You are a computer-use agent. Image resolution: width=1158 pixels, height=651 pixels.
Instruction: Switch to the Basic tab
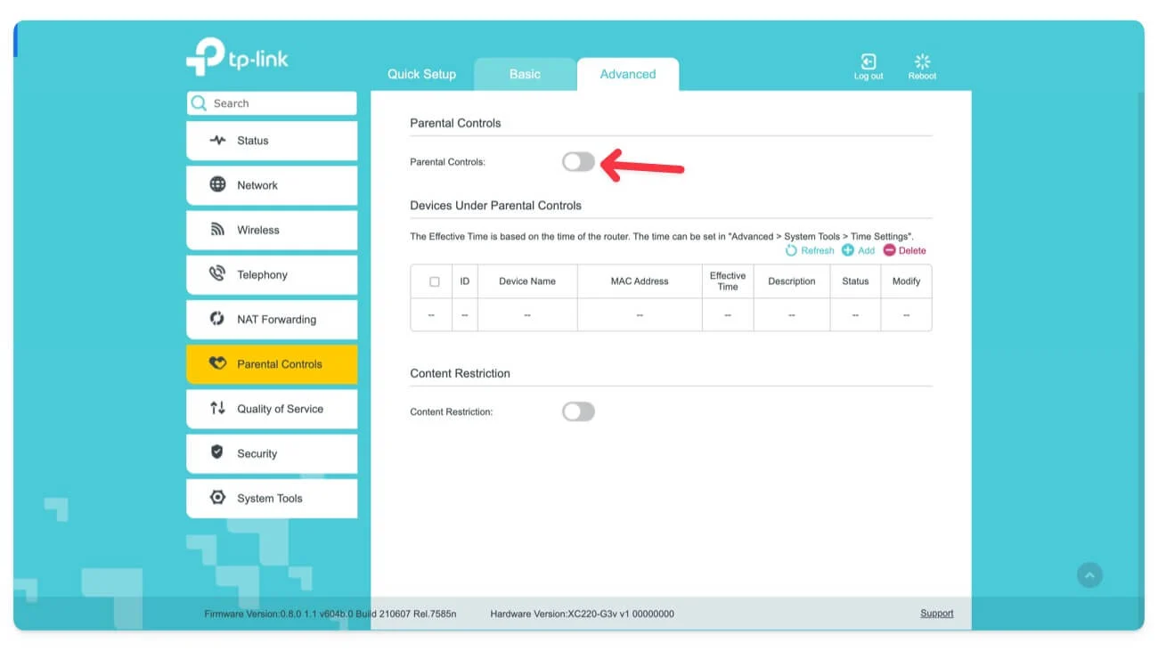click(x=525, y=74)
